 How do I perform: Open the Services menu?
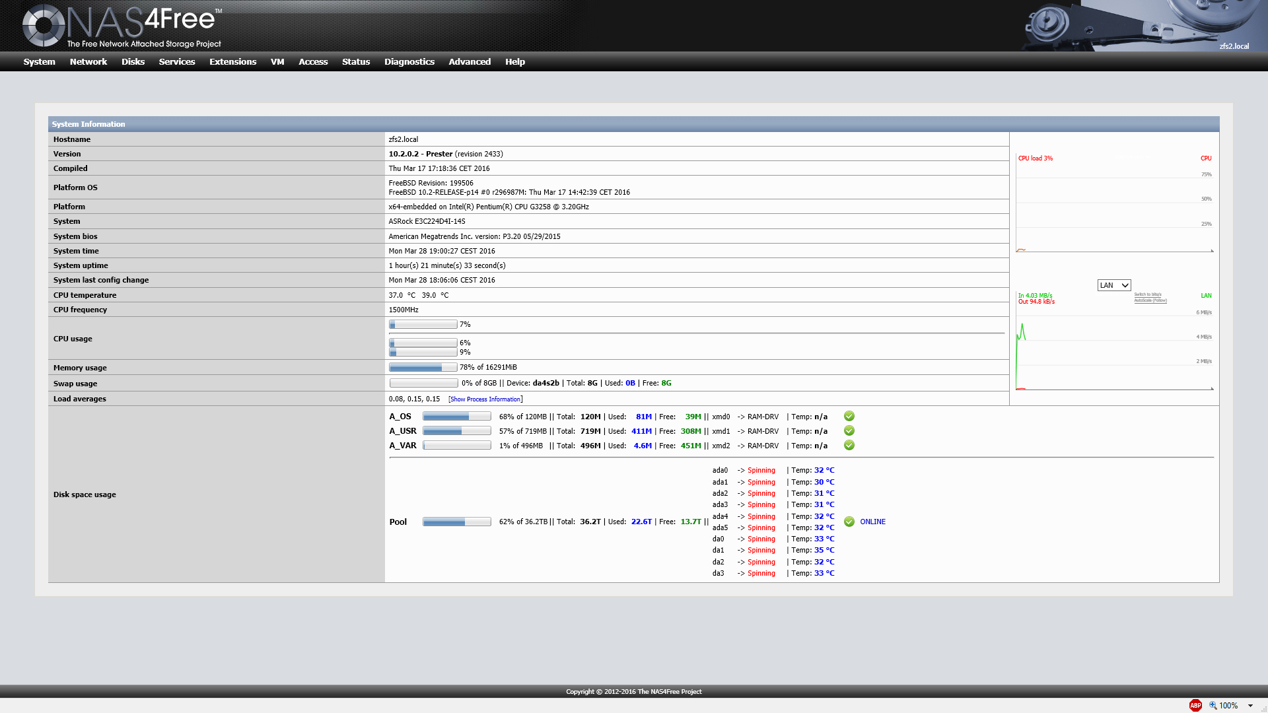click(x=176, y=61)
